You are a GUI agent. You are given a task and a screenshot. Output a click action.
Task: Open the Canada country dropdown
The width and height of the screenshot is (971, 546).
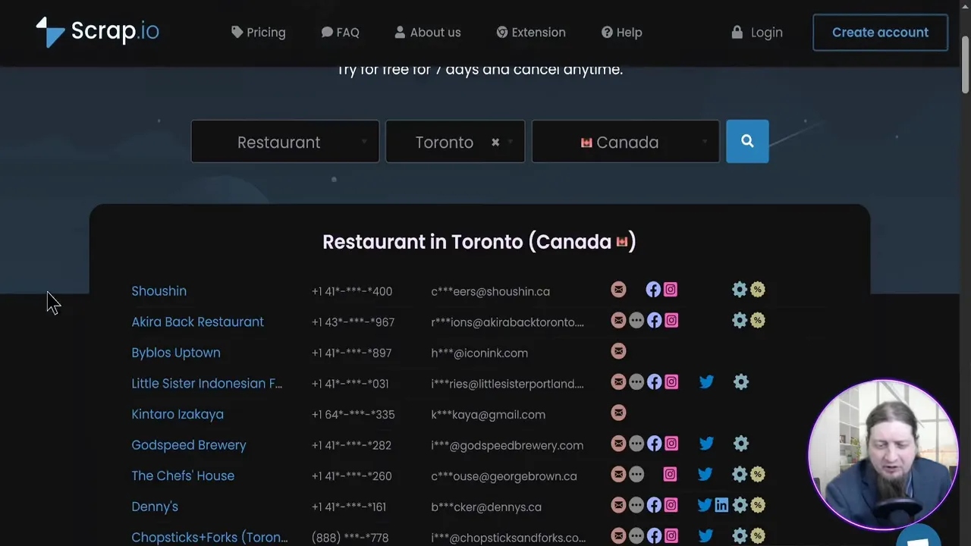(625, 142)
